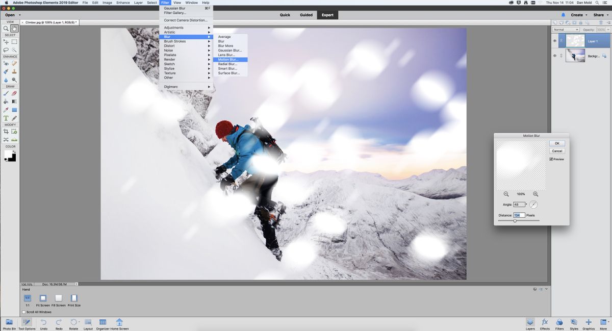Switch to the Quick editing tab
This screenshot has height=331, width=612.
pyautogui.click(x=284, y=15)
